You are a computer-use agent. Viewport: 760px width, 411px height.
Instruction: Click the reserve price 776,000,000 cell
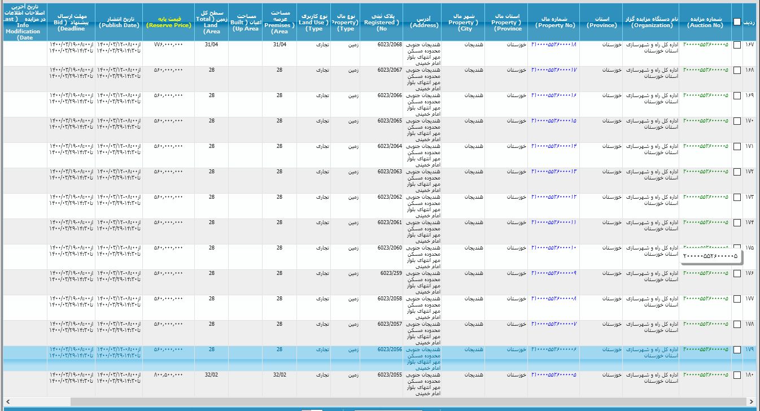point(169,45)
